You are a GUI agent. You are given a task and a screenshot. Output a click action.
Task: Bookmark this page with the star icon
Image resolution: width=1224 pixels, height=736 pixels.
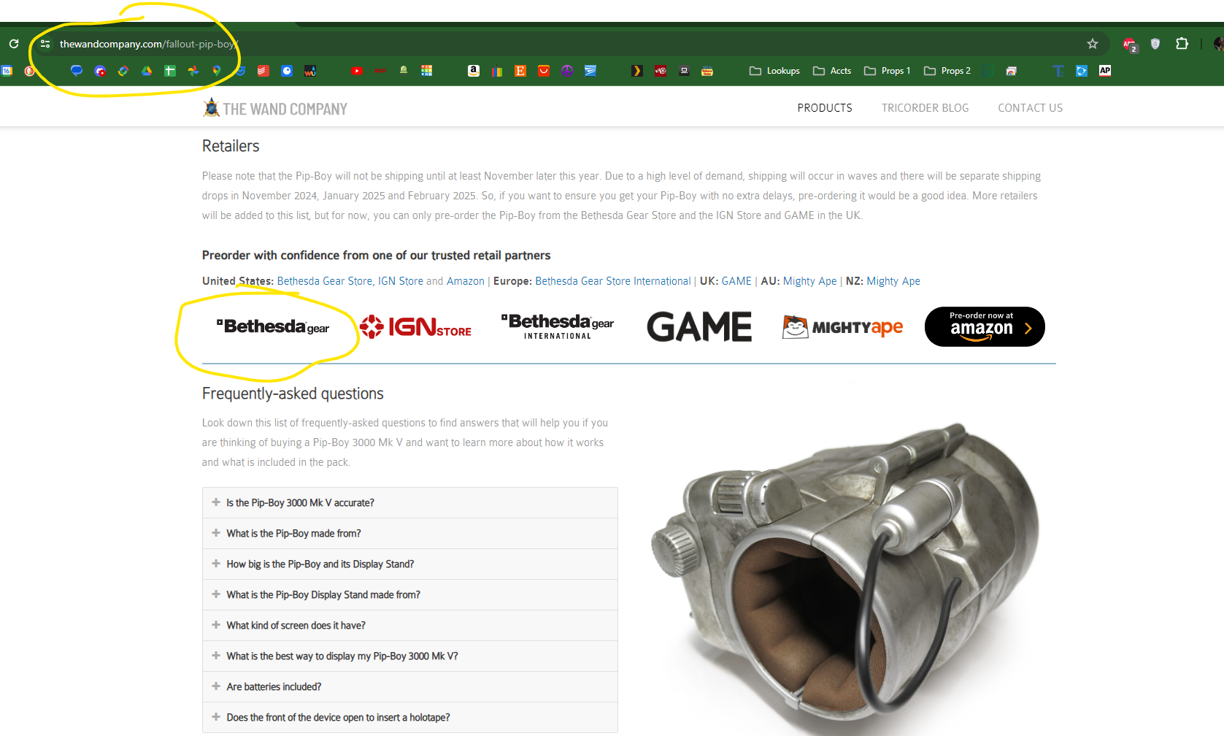[1093, 44]
